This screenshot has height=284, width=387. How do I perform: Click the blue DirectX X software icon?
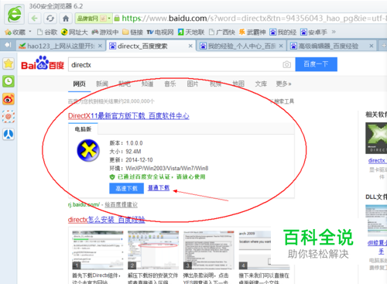point(88,150)
